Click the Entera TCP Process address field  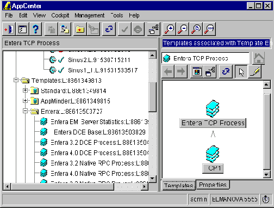coord(205,58)
